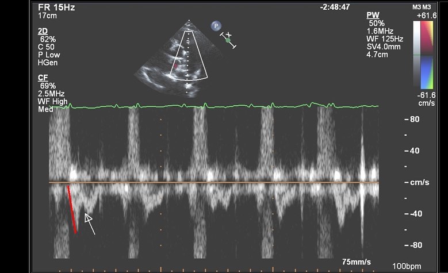Click the circled P probe marker icon
Viewport: 448px width, 273px height.
coord(216,26)
